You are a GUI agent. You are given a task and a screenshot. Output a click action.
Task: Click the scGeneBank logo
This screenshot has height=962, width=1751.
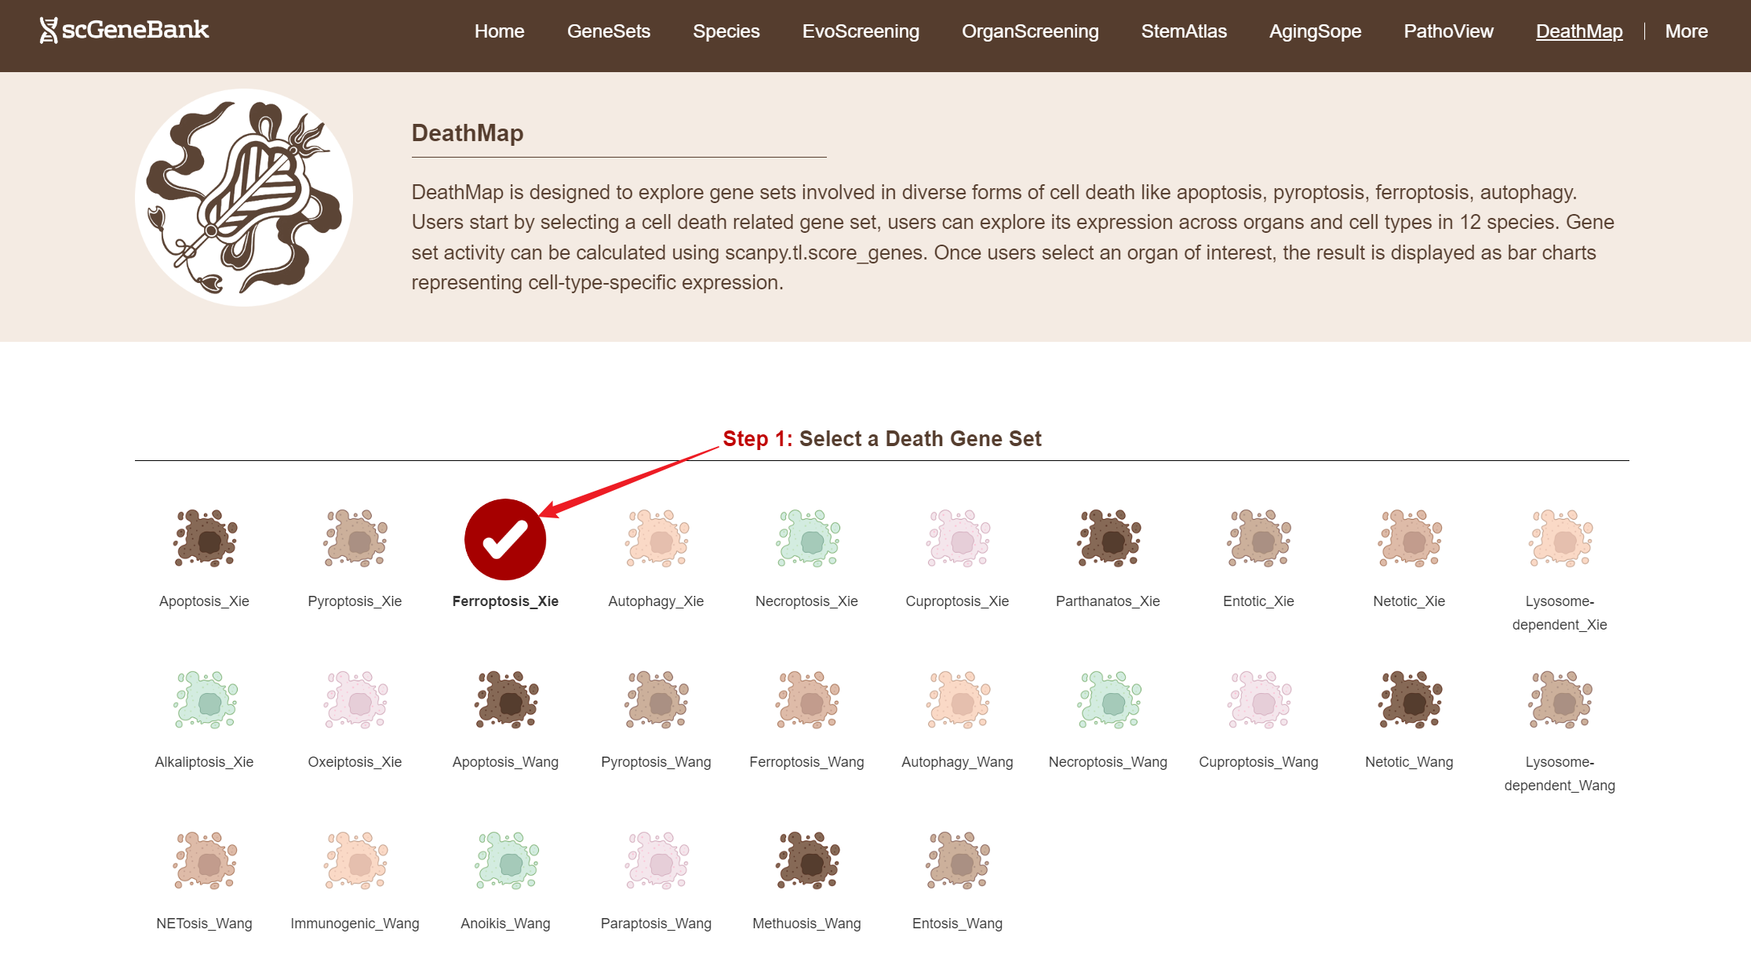coord(125,31)
